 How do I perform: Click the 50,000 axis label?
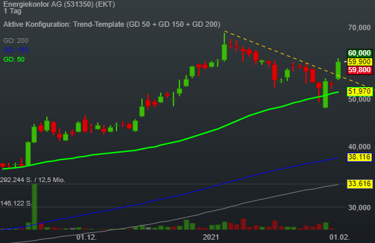[x=359, y=99]
